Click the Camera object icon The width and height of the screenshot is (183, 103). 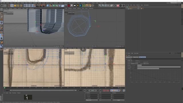[65, 5]
